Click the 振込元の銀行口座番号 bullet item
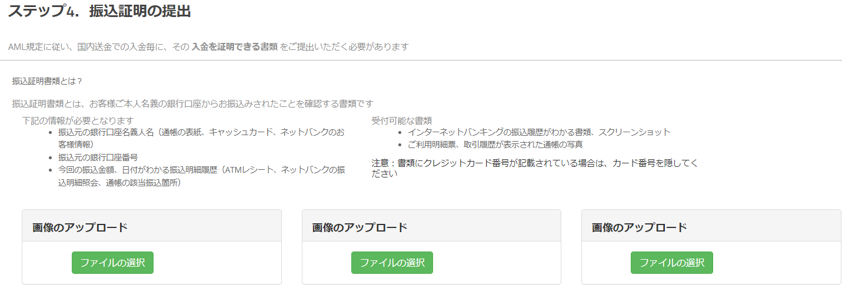 pos(98,157)
